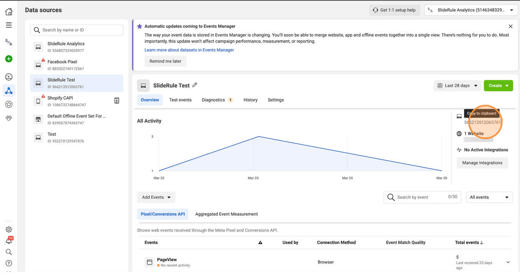
Task: Open the History tab
Action: [250, 100]
